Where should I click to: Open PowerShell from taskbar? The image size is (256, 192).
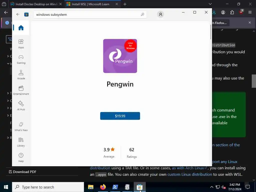tap(115, 187)
